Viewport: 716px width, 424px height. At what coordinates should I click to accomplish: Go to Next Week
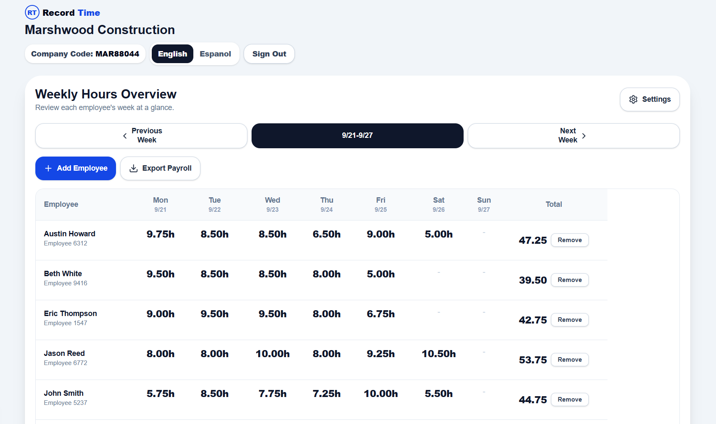point(573,136)
